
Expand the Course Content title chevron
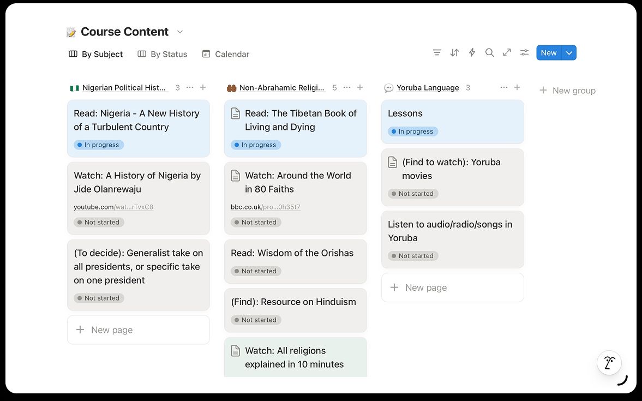(x=180, y=32)
